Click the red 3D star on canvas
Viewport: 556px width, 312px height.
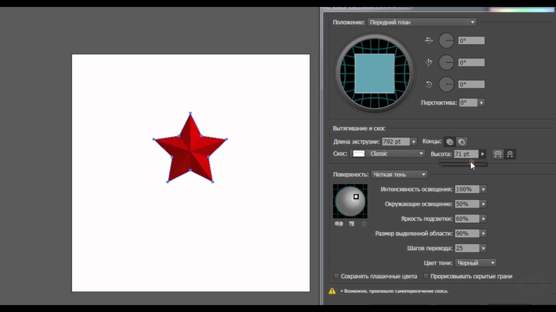pos(190,147)
